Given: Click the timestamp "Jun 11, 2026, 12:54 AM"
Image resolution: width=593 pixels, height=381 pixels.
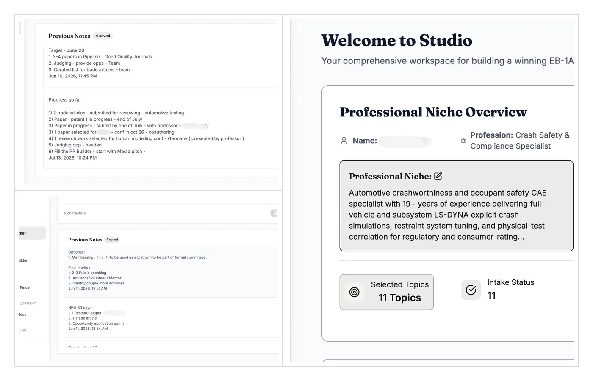Looking at the screenshot, I should [x=88, y=329].
